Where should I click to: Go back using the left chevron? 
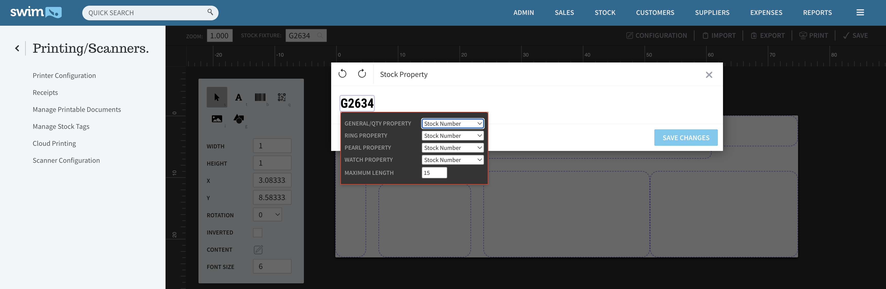17,48
